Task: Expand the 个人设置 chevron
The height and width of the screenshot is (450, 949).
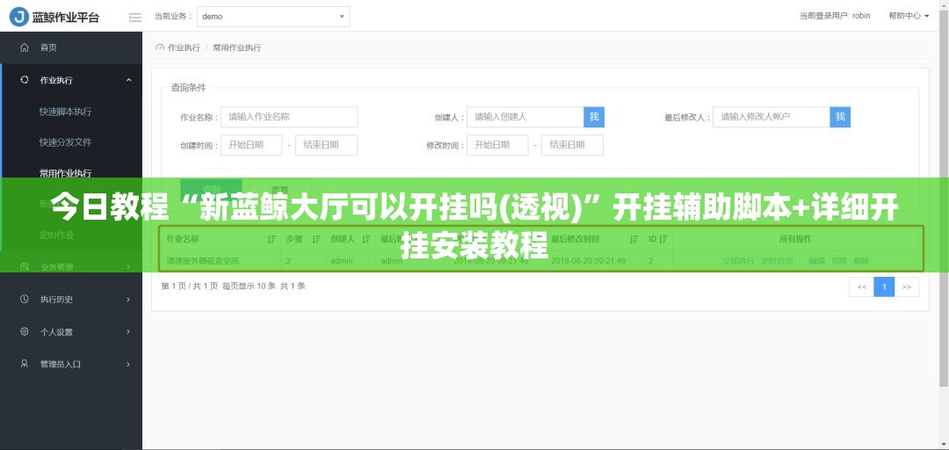Action: (128, 332)
